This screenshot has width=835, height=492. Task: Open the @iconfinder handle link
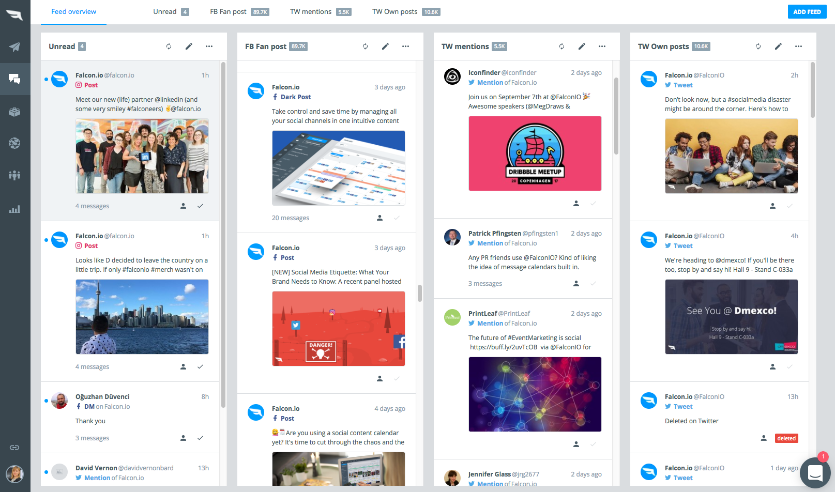click(x=519, y=73)
